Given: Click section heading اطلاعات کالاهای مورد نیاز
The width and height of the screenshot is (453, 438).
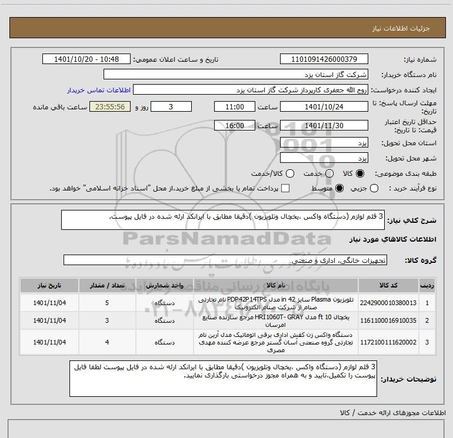Looking at the screenshot, I should coord(392,239).
